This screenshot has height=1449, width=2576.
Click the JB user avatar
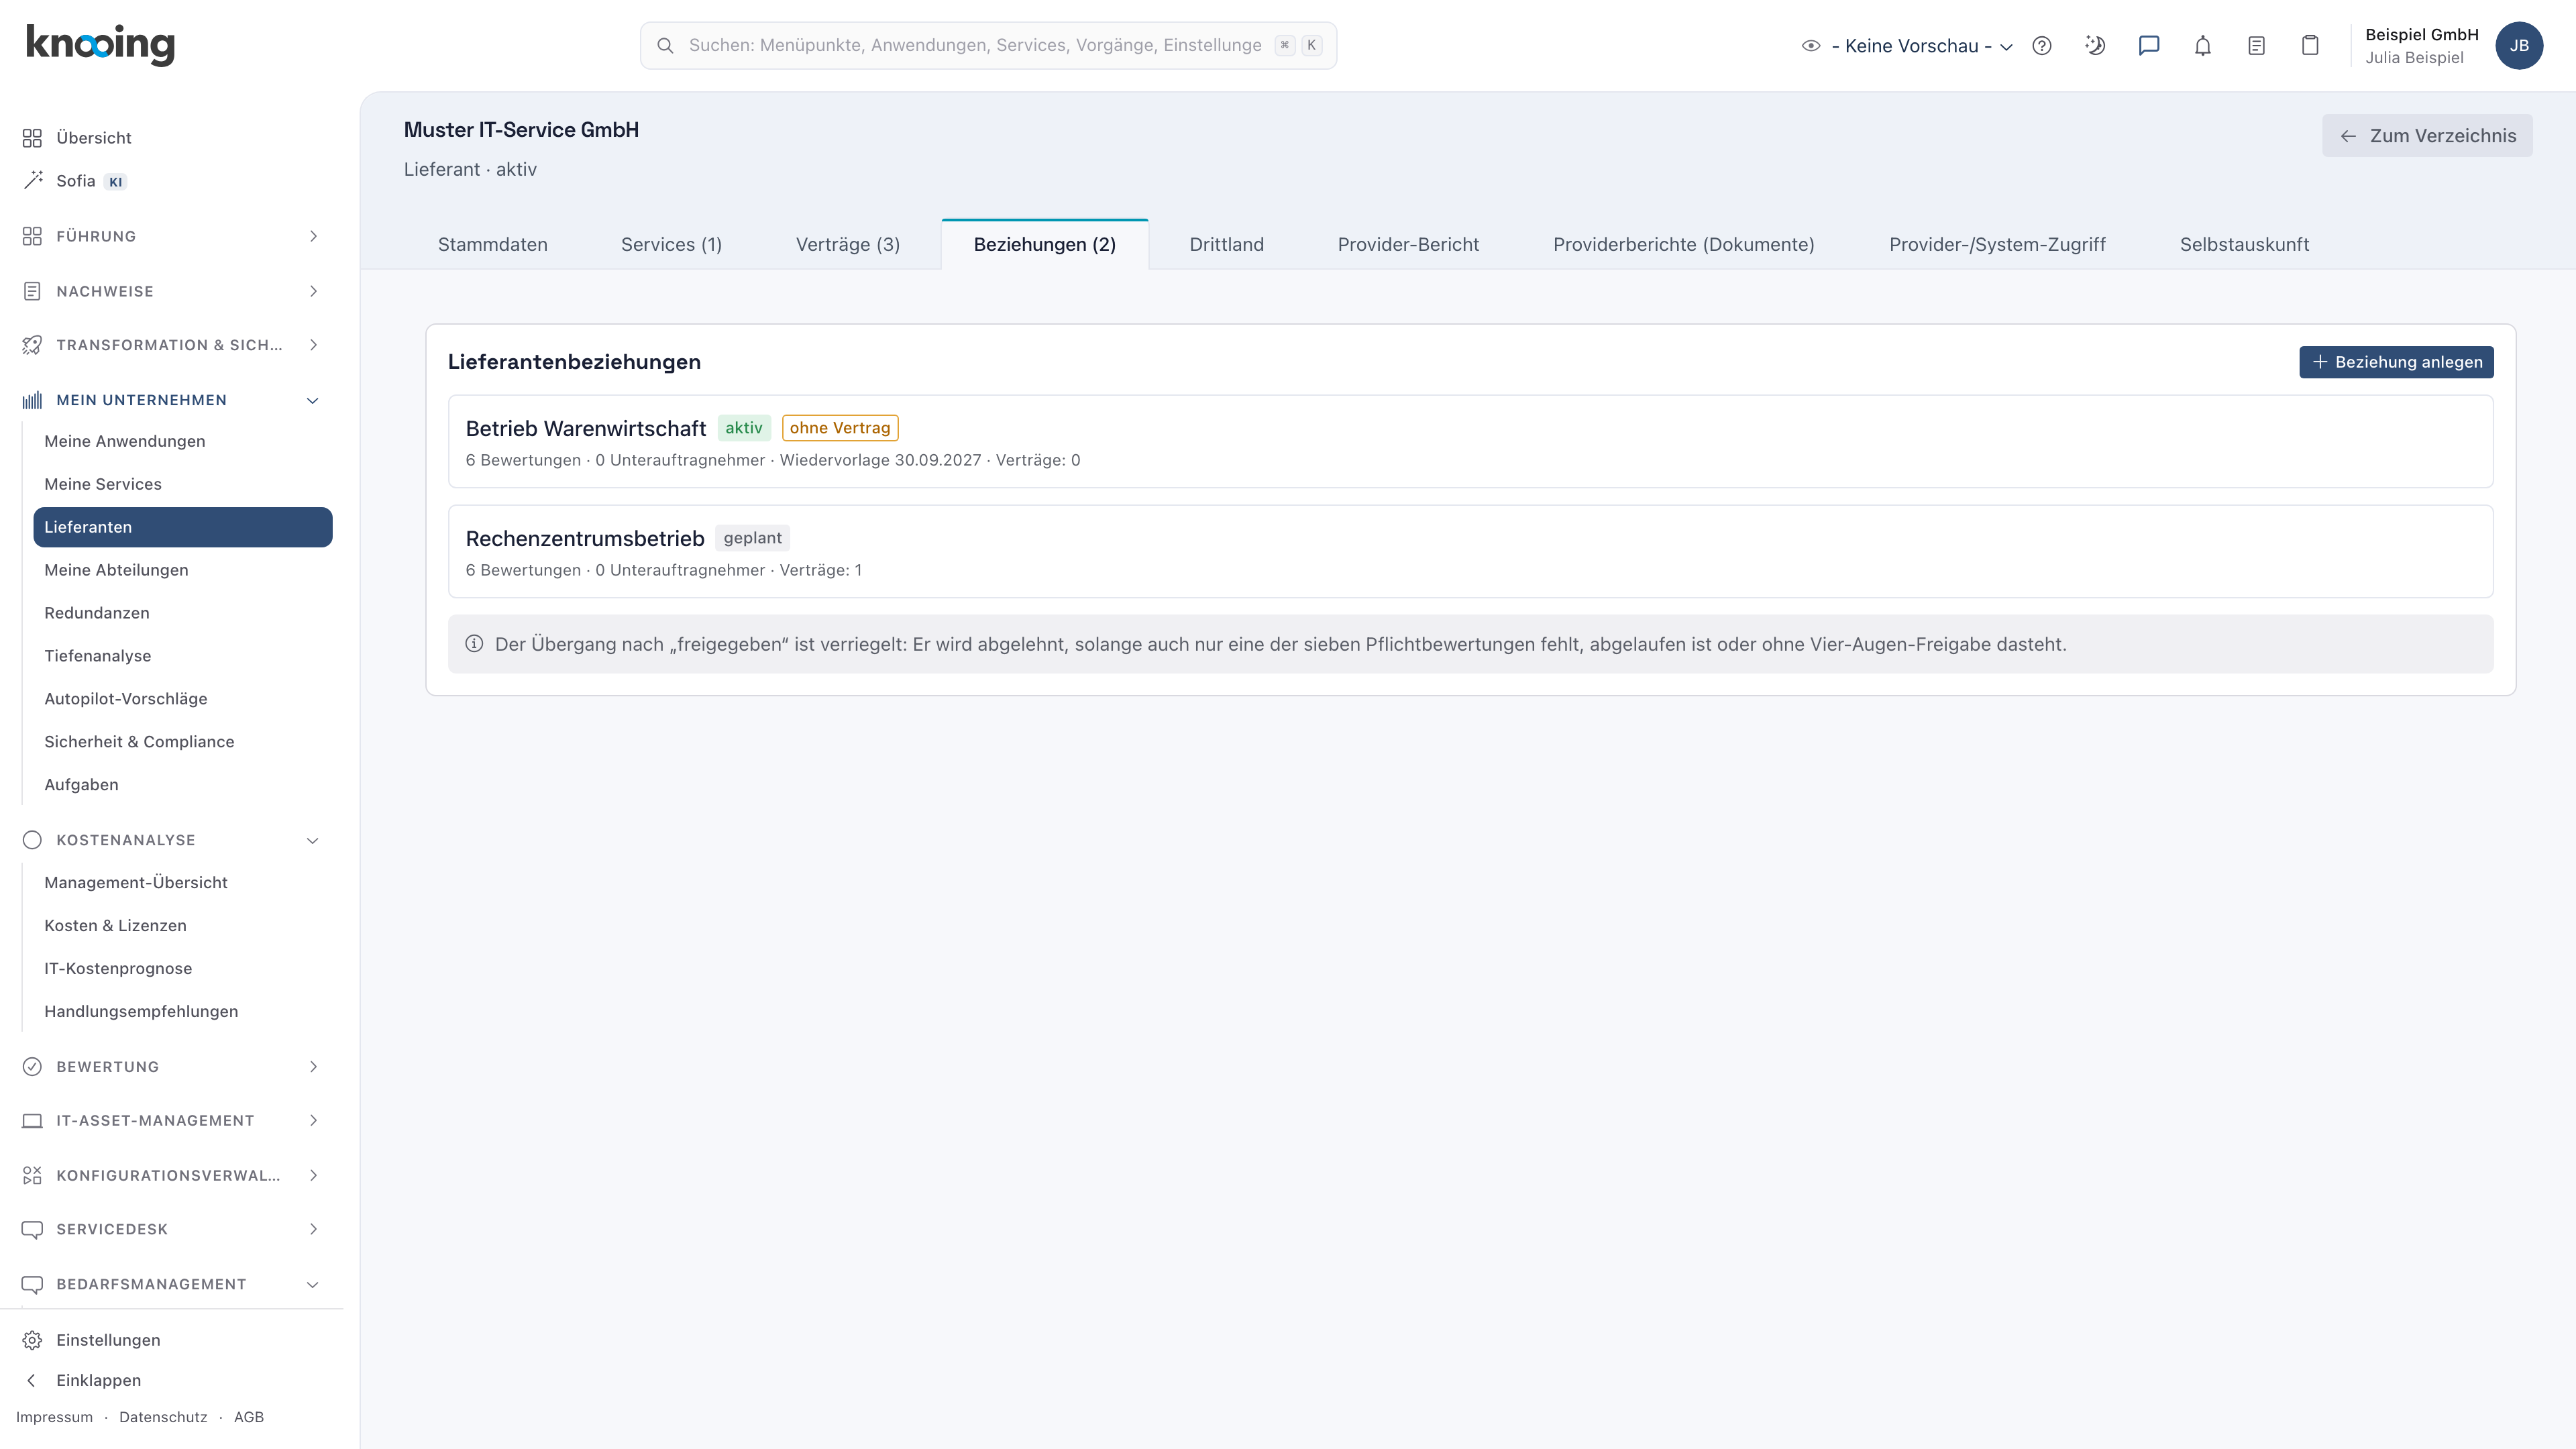[2519, 46]
